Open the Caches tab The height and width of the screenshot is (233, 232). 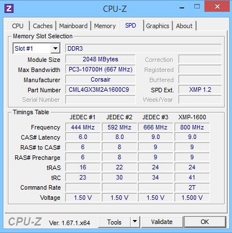click(x=43, y=26)
